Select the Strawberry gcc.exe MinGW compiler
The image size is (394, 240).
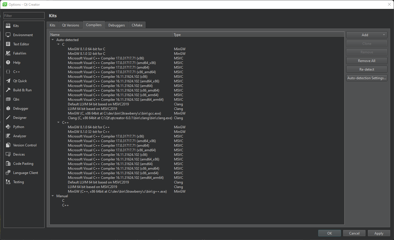pos(114,113)
